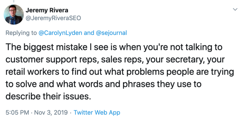This screenshot has width=244, height=122.
Task: Click the Twitter Web App source link
Action: tap(97, 112)
